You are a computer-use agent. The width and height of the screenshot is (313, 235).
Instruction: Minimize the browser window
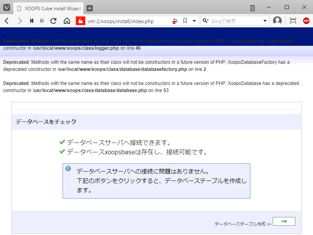(269, 7)
